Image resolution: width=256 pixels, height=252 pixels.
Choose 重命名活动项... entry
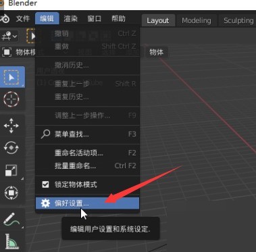click(88, 153)
